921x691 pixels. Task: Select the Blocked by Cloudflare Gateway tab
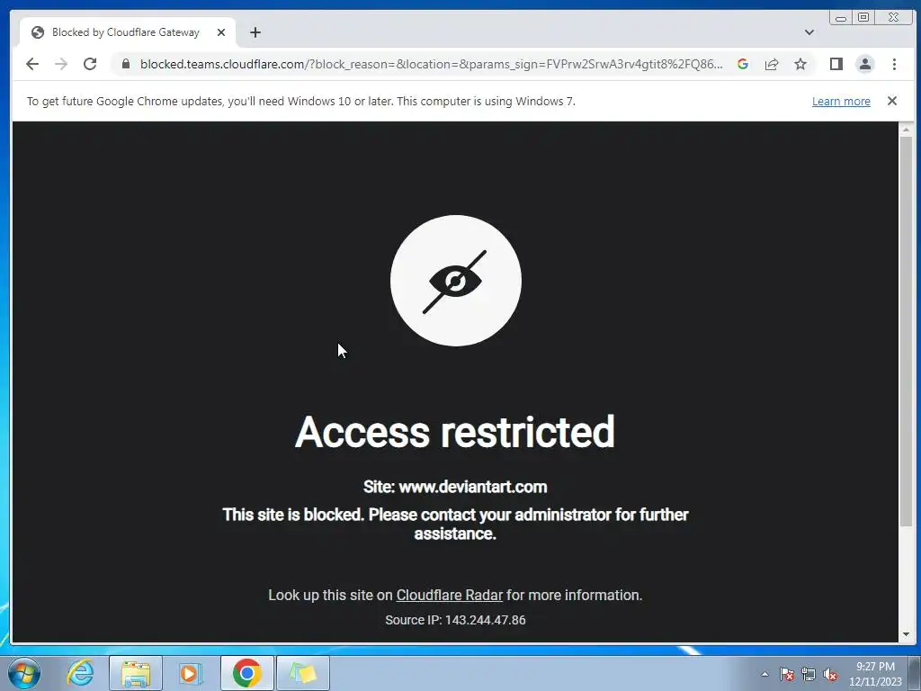126,32
